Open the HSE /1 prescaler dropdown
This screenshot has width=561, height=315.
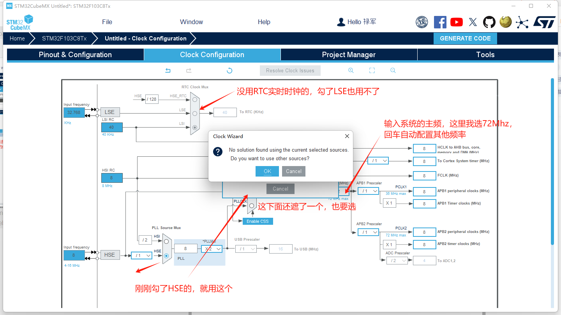point(141,255)
